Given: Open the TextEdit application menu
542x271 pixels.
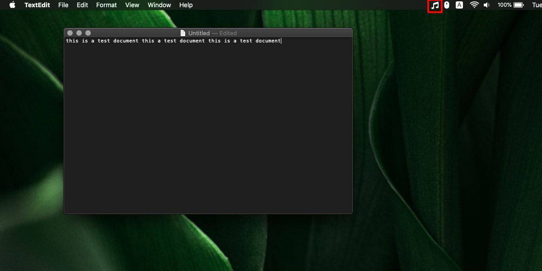Looking at the screenshot, I should (x=37, y=5).
